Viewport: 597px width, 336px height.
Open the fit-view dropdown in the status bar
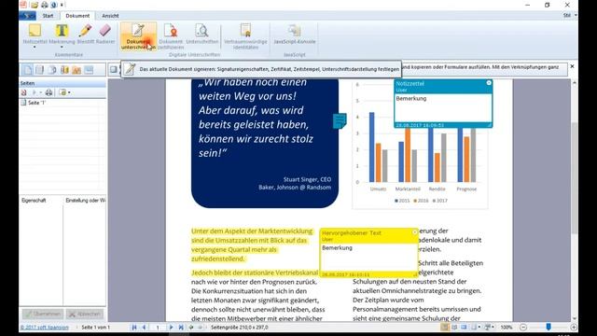point(489,328)
